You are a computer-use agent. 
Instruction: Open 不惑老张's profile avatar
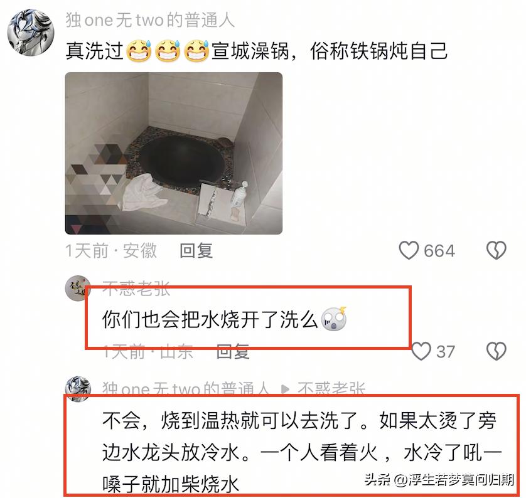(x=78, y=289)
